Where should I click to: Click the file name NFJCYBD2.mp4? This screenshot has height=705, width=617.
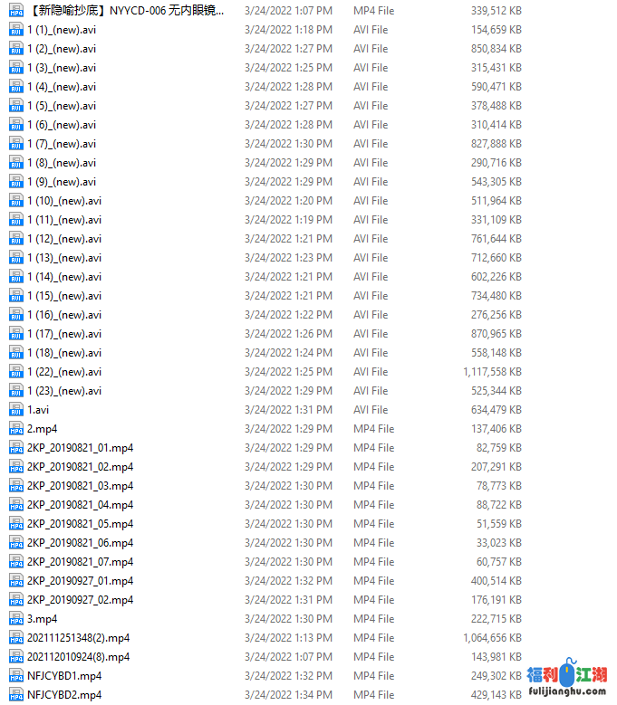(64, 695)
